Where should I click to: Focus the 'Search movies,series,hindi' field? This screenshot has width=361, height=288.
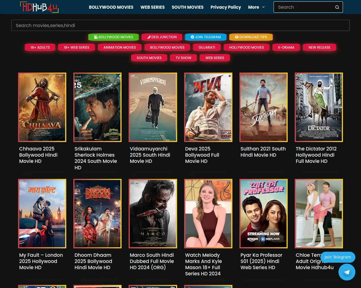(180, 25)
